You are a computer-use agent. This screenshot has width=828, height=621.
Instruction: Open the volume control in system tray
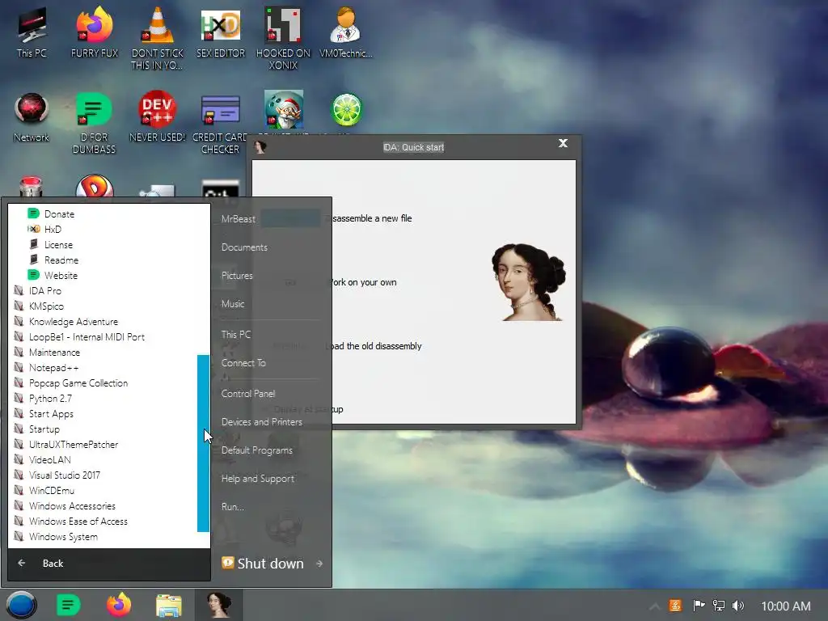coord(738,606)
